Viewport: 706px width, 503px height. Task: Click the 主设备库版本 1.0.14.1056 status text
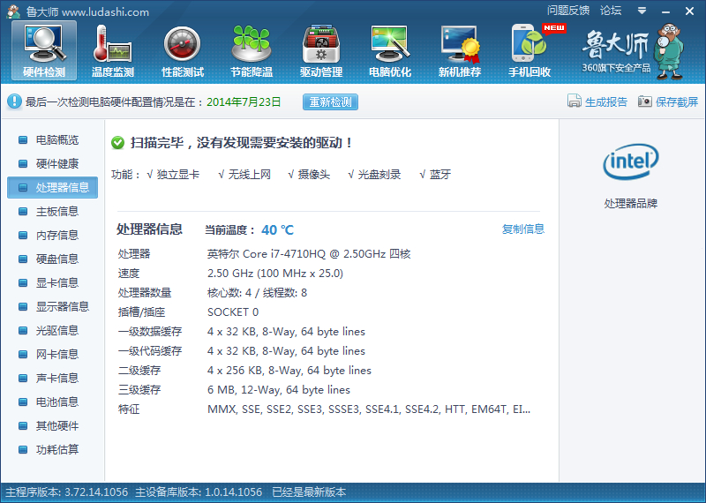[x=199, y=492]
